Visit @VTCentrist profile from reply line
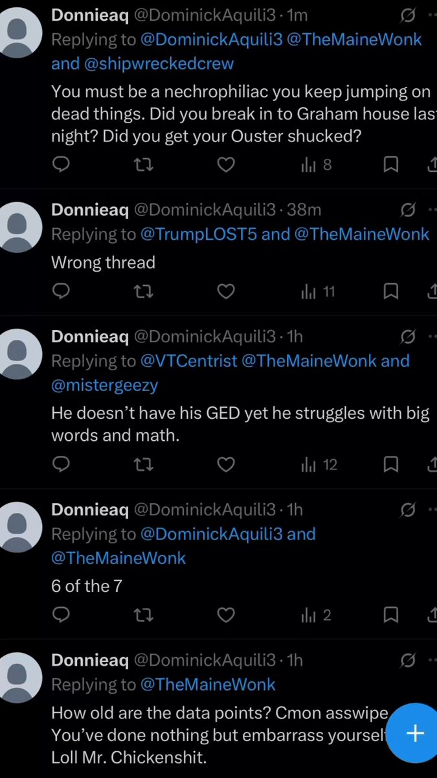 [189, 360]
